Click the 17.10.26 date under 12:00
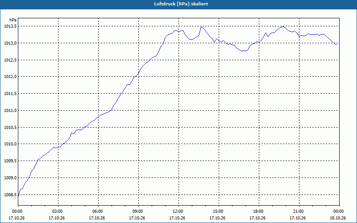 tap(177, 218)
